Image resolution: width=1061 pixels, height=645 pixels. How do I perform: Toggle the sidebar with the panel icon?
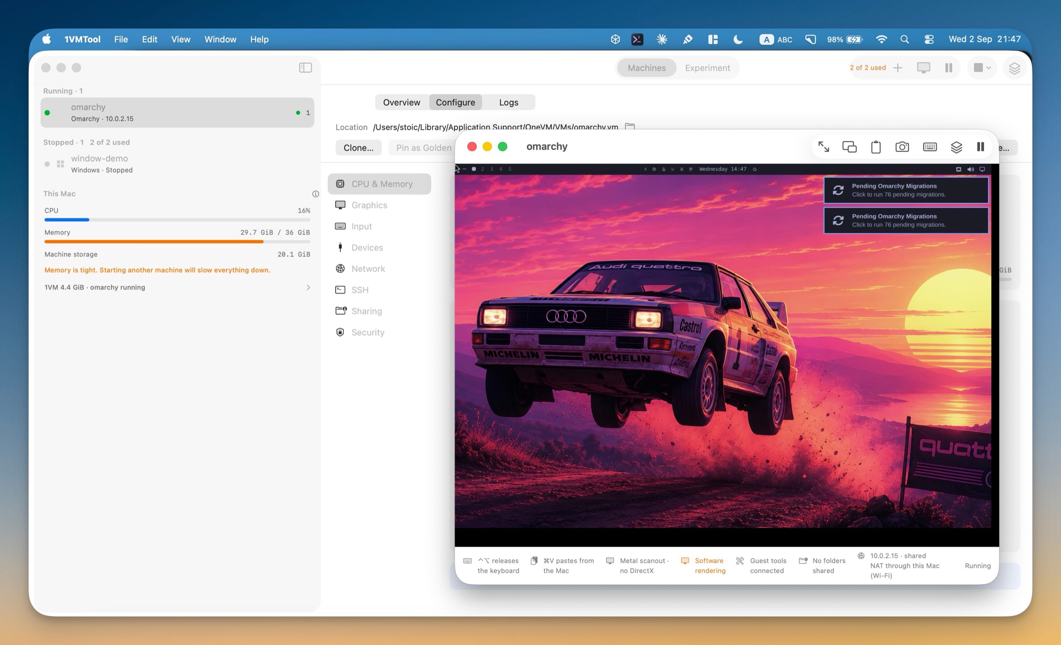tap(305, 68)
